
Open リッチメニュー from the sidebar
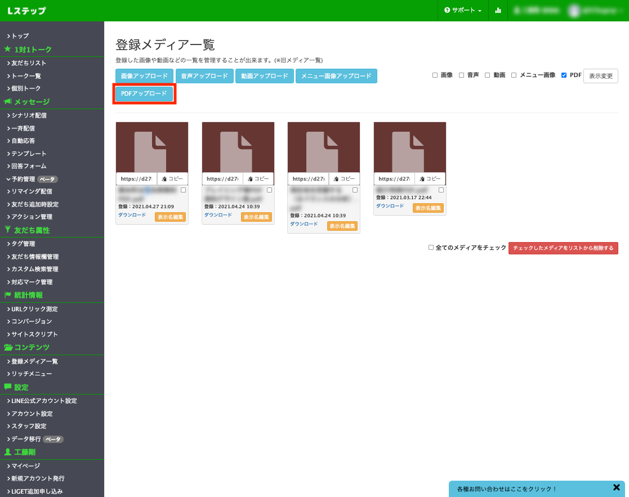(x=31, y=373)
